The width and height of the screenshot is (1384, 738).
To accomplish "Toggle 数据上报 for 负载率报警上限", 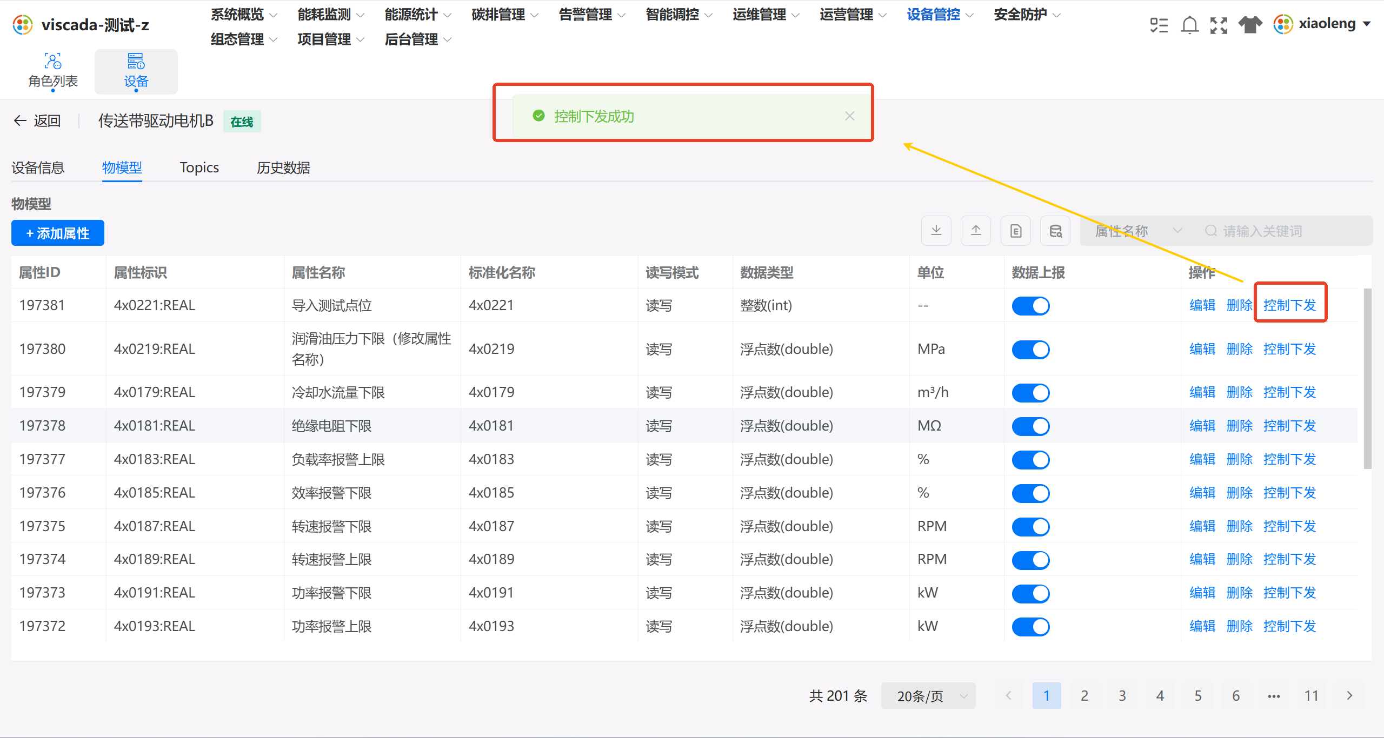I will click(1030, 460).
